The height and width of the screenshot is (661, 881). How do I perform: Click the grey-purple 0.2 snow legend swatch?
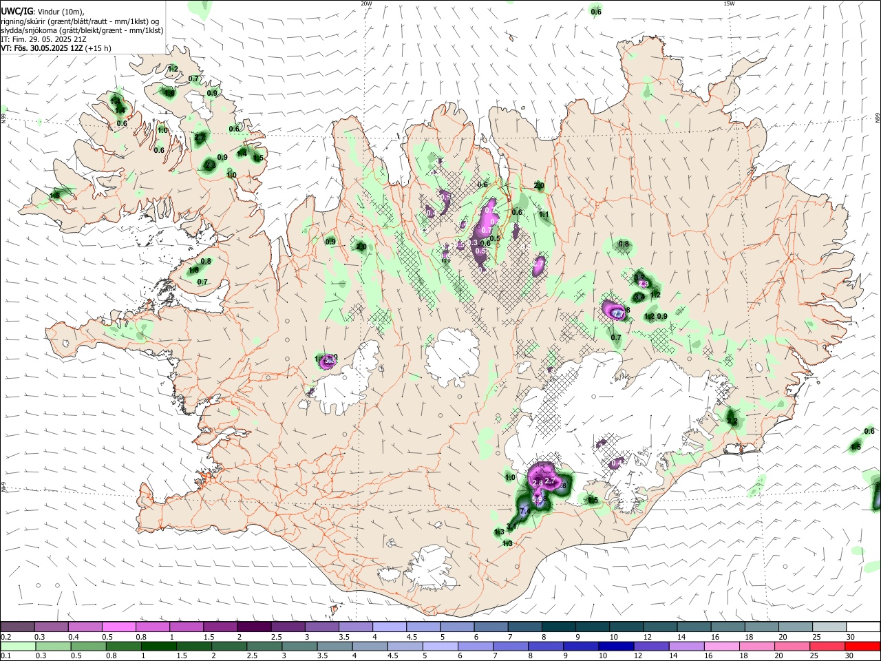pos(18,627)
